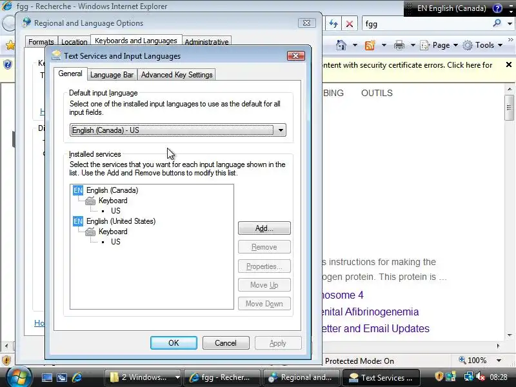Click the EN English (Canada) language bar
Image resolution: width=516 pixels, height=387 pixels.
(x=451, y=8)
